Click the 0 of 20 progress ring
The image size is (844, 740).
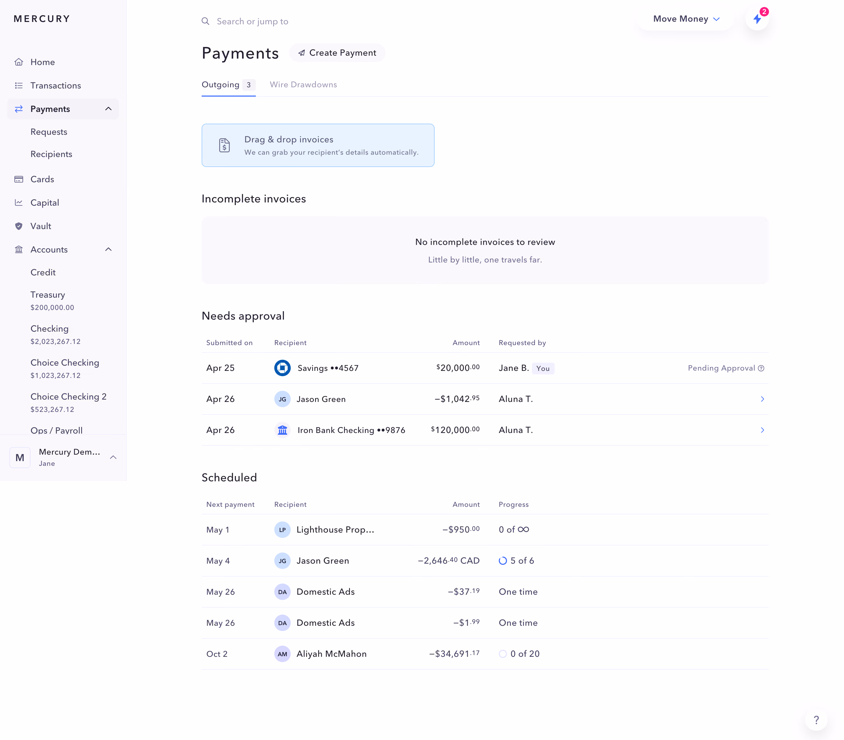pyautogui.click(x=503, y=654)
